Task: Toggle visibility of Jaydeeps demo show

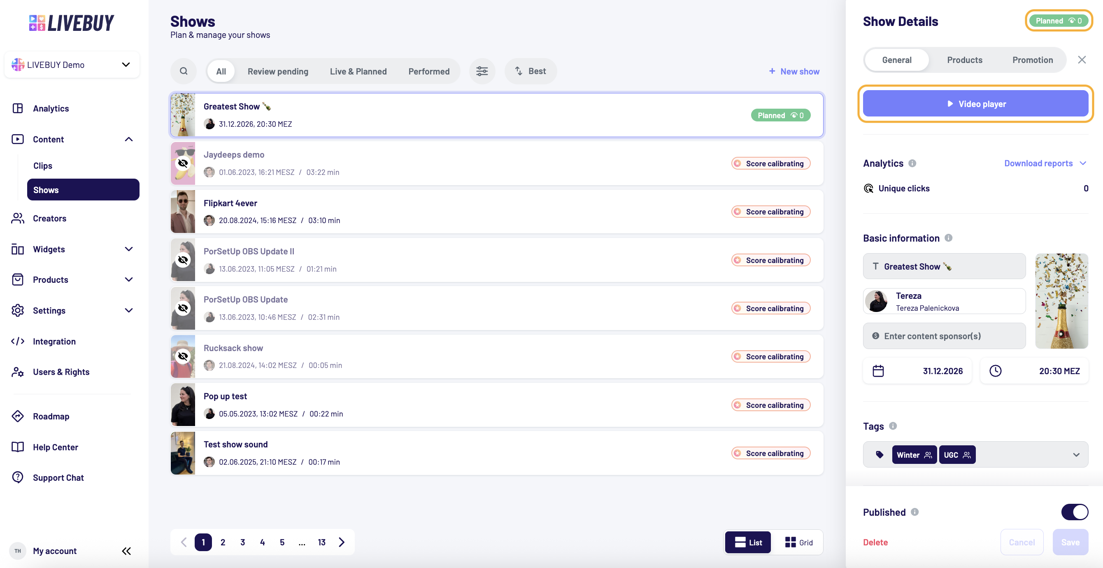Action: (183, 163)
